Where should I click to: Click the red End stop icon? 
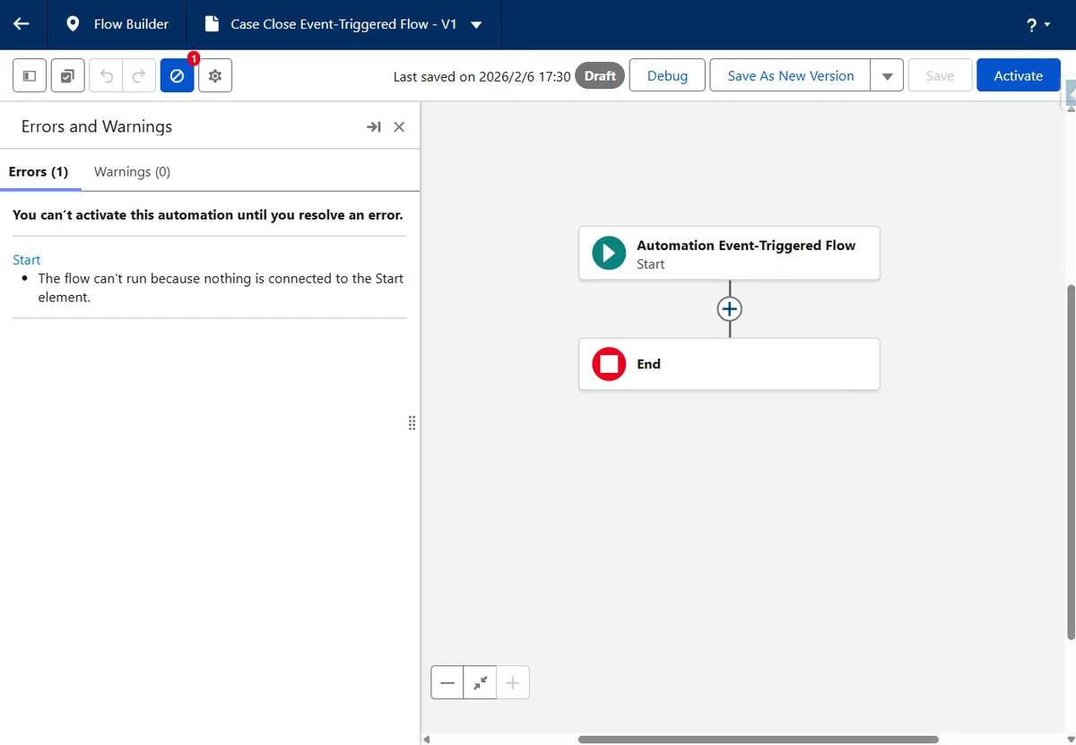(609, 364)
